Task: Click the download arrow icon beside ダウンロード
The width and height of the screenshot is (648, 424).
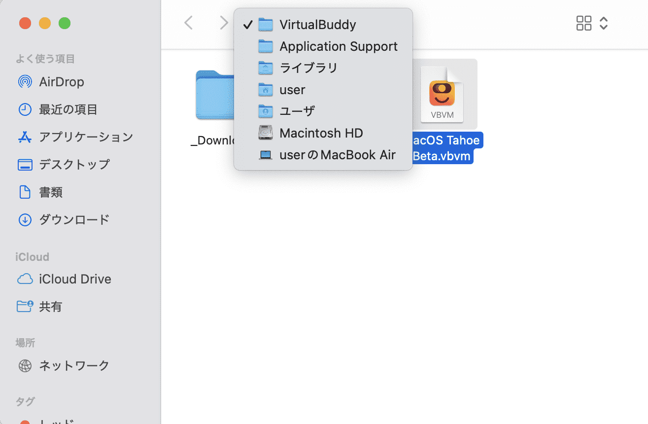Action: [x=25, y=219]
